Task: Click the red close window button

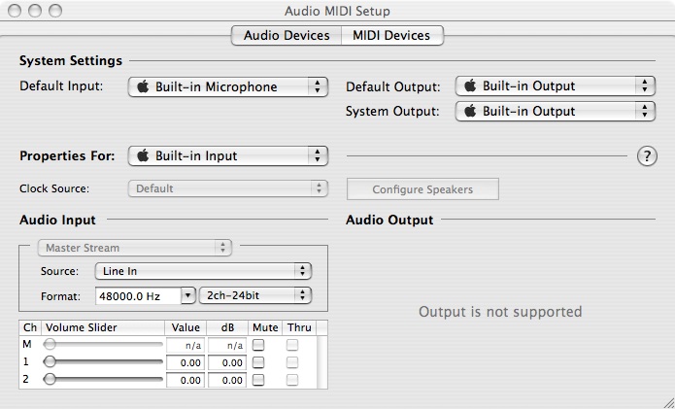Action: 17,12
